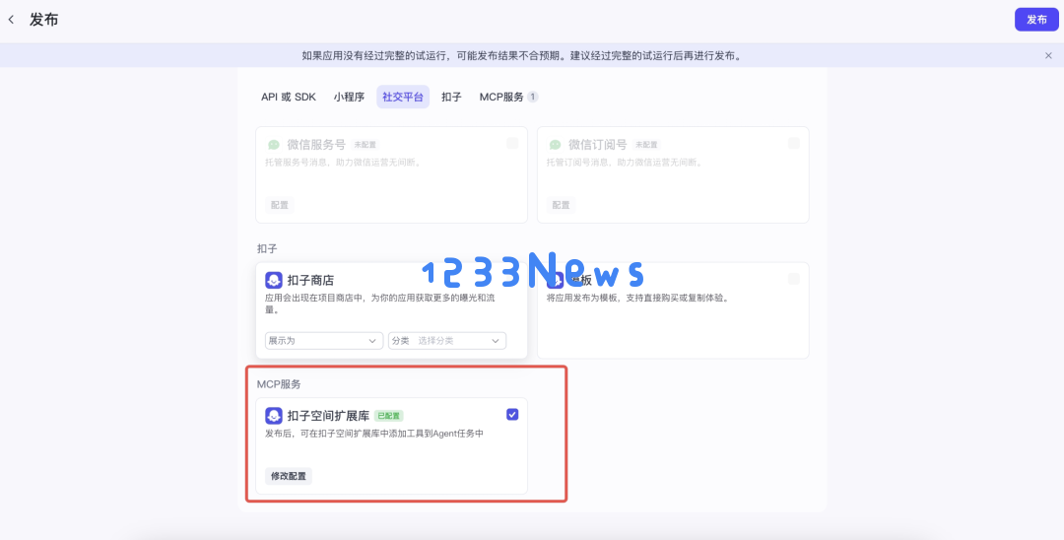The image size is (1064, 540).
Task: Click the 微信服务号 WeChat icon
Action: (x=274, y=145)
